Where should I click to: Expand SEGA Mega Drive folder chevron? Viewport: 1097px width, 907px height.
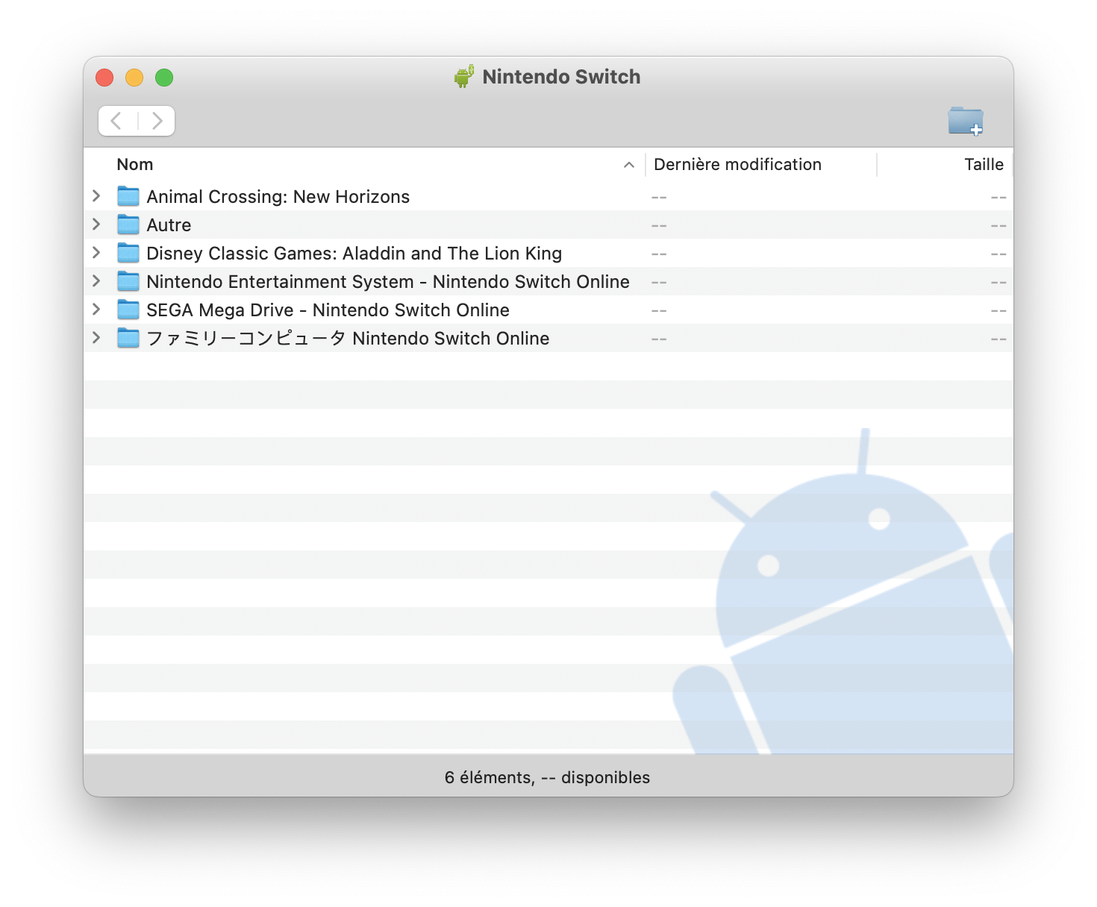tap(96, 310)
